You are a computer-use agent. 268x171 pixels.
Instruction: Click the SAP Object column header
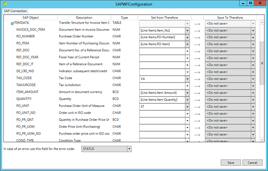click(30, 18)
